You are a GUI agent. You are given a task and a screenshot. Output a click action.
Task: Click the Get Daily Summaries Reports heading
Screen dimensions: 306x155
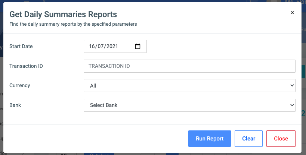63,15
